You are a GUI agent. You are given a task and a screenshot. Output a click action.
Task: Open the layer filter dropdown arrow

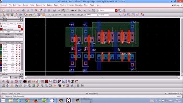pos(19,27)
